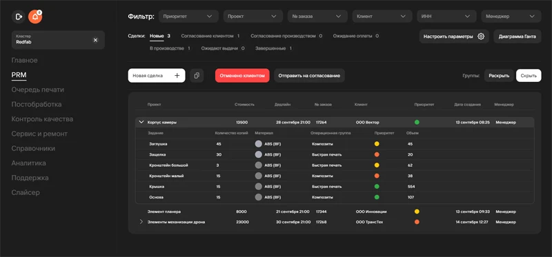Click the Отменено клиентом red button

click(242, 76)
